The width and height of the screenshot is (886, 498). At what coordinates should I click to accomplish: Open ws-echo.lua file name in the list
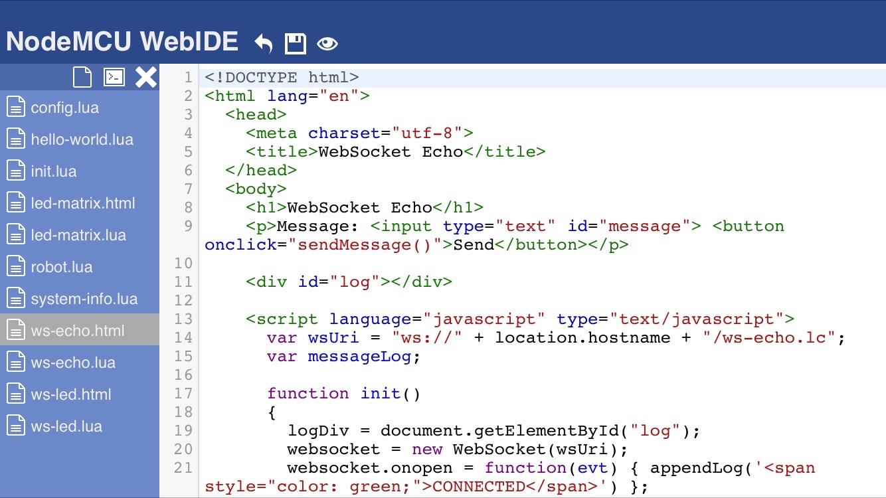pyautogui.click(x=73, y=363)
